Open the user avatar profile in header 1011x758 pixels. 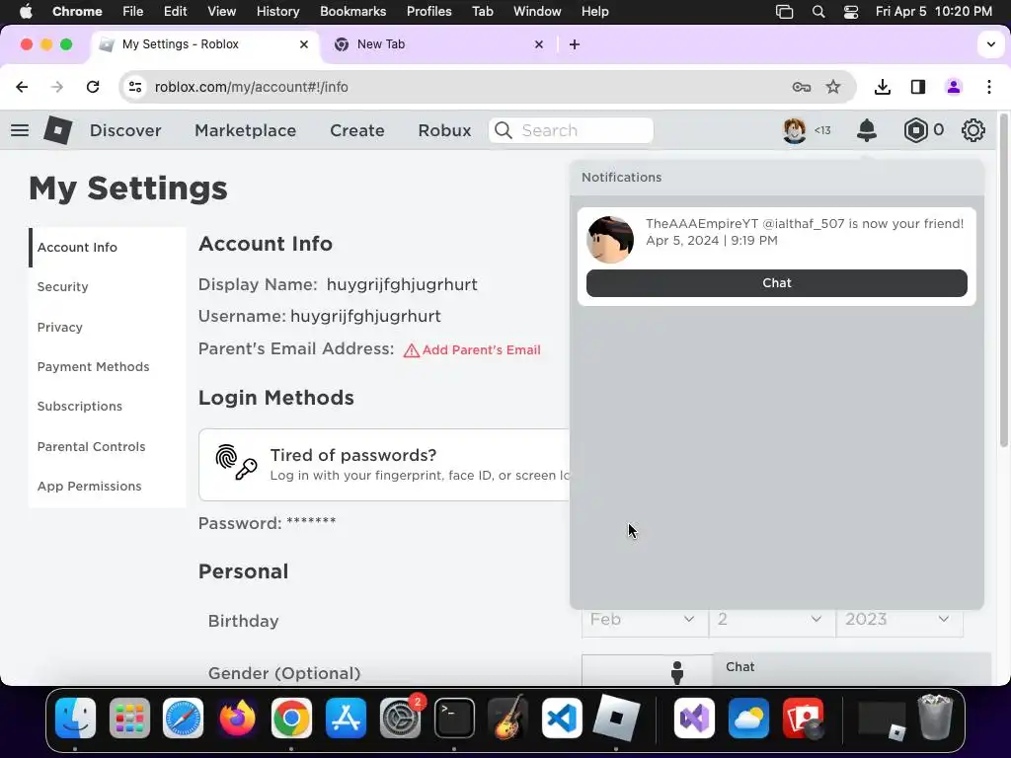point(795,130)
